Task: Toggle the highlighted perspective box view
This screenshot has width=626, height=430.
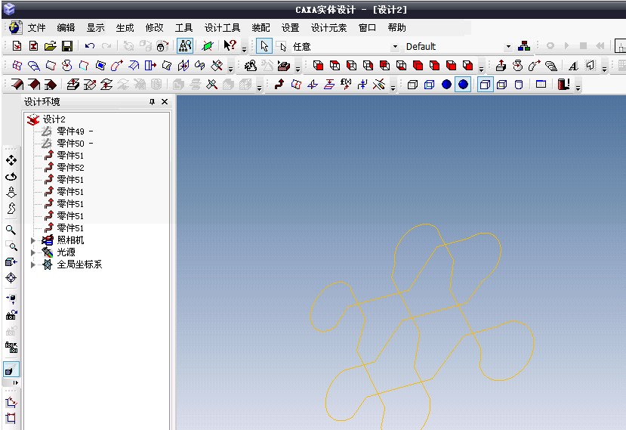Action: point(485,85)
